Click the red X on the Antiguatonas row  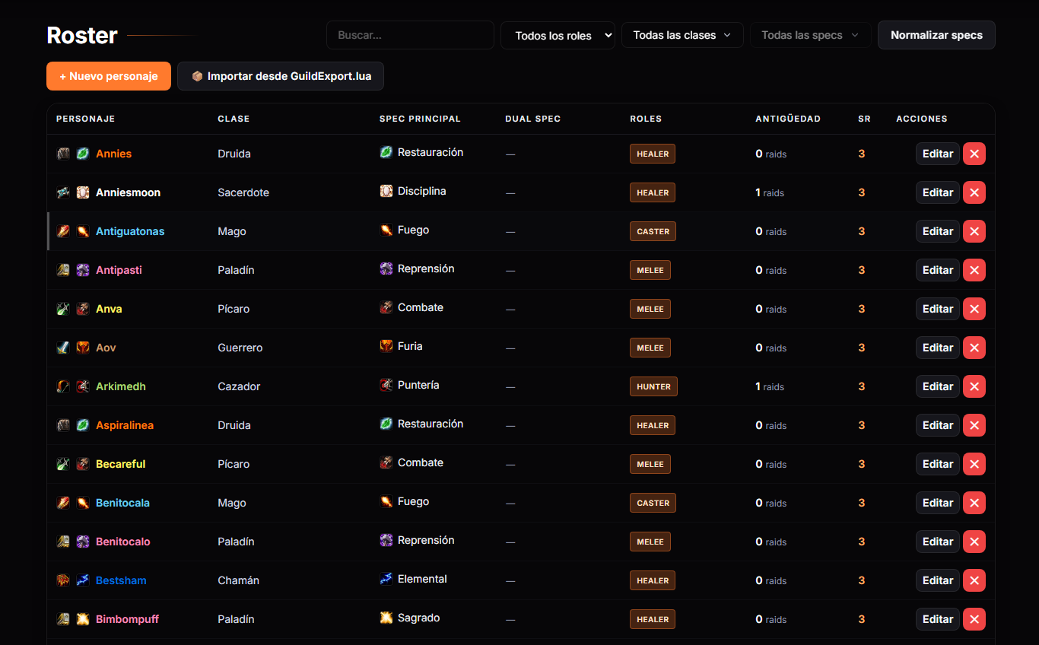(974, 231)
